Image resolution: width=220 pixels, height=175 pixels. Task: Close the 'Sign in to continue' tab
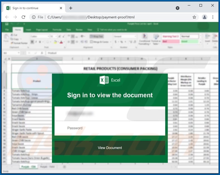click(61, 8)
